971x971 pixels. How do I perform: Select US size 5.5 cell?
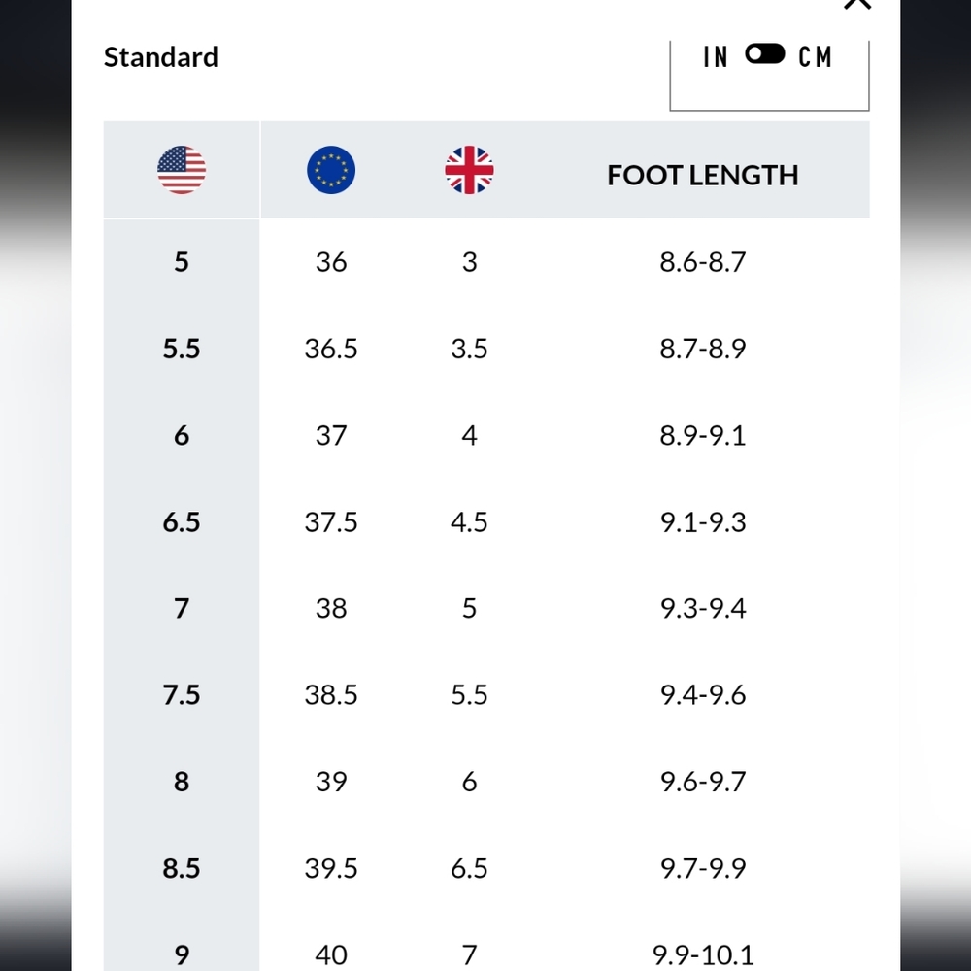182,349
